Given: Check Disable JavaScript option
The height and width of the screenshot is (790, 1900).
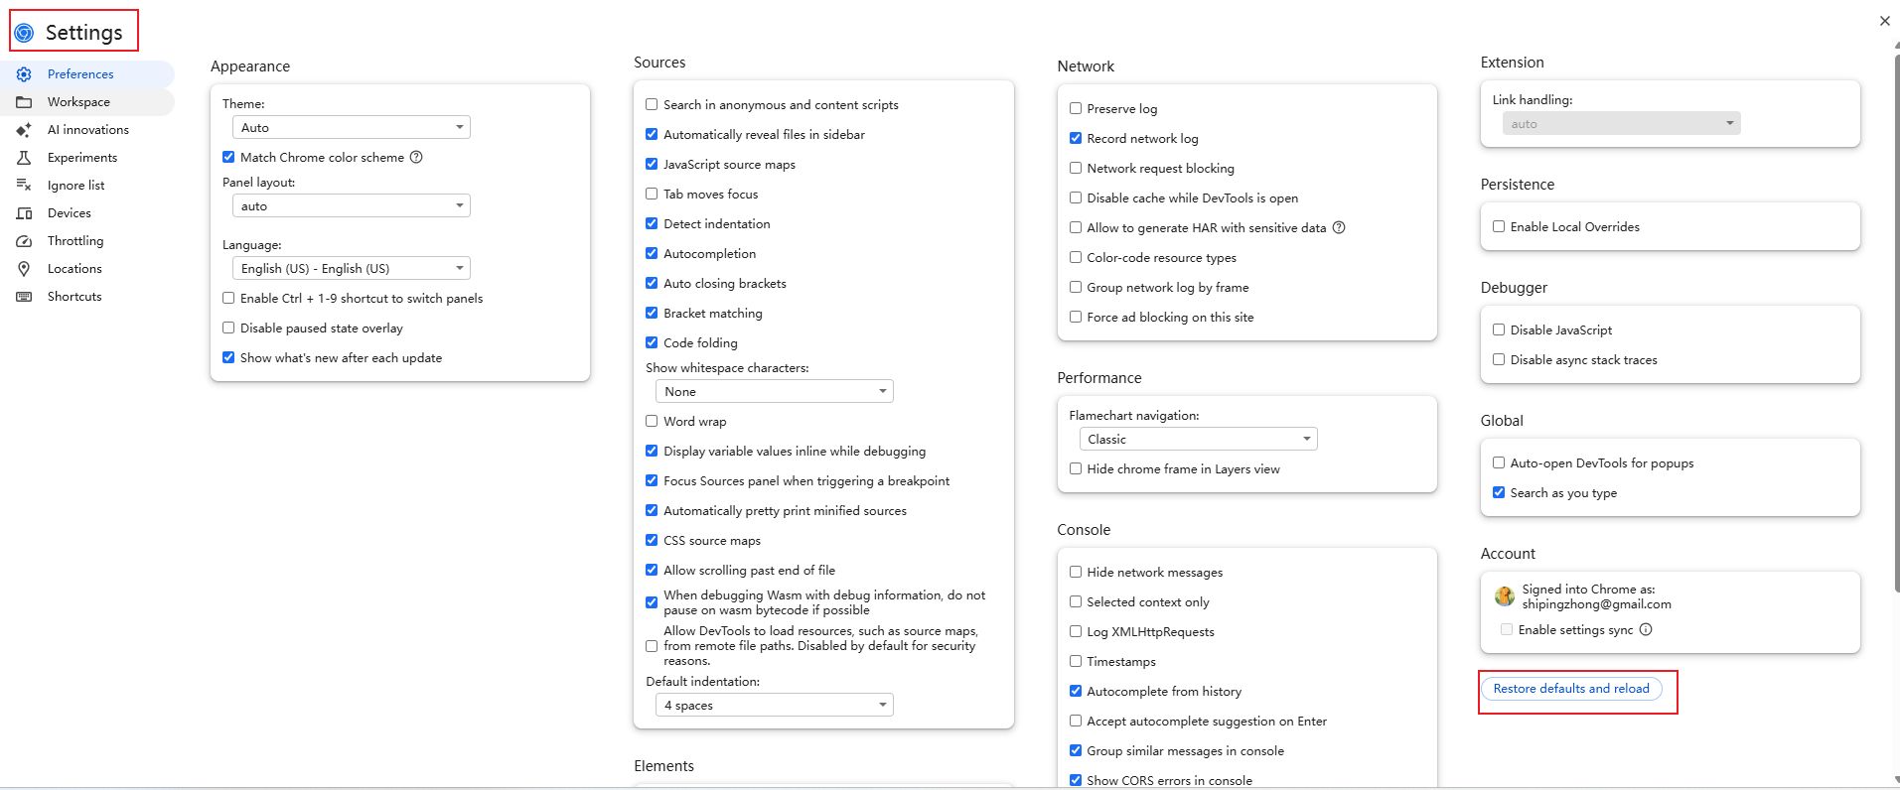Looking at the screenshot, I should point(1499,329).
